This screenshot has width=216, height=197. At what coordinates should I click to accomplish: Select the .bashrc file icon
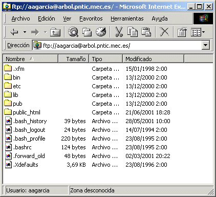[8, 147]
